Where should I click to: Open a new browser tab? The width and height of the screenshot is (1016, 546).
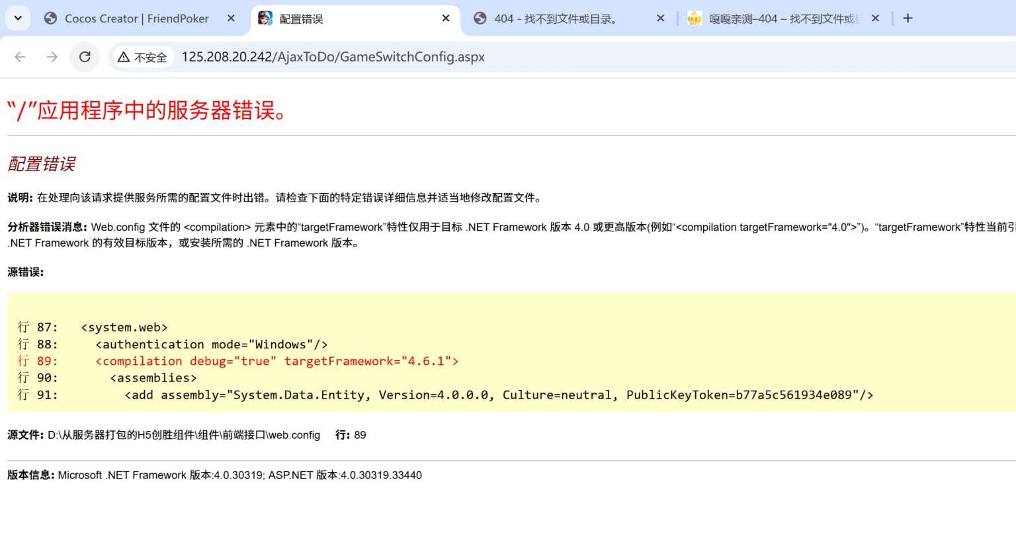[x=908, y=18]
